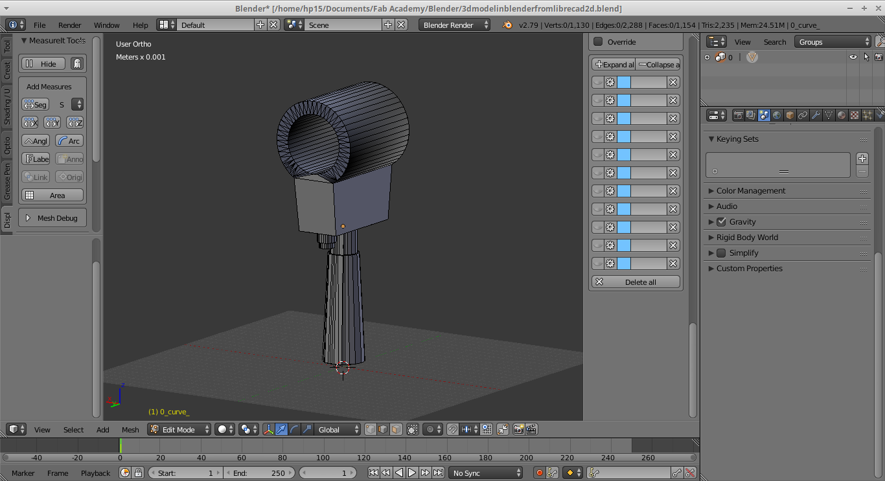Click OpenGL render image camera icon
Image resolution: width=885 pixels, height=481 pixels.
(x=518, y=429)
